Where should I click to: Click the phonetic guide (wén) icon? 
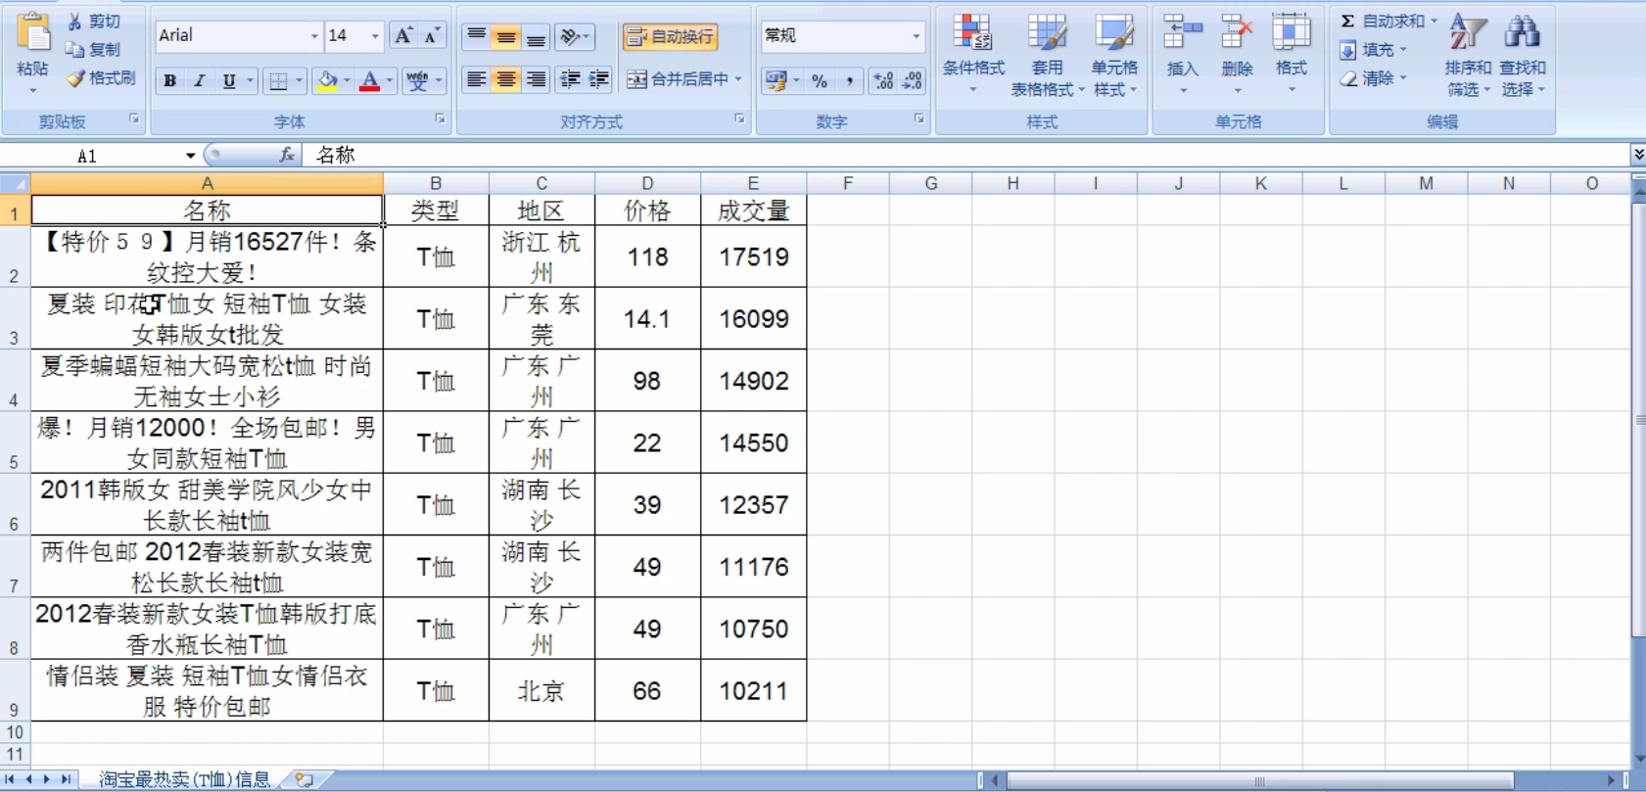(x=418, y=81)
